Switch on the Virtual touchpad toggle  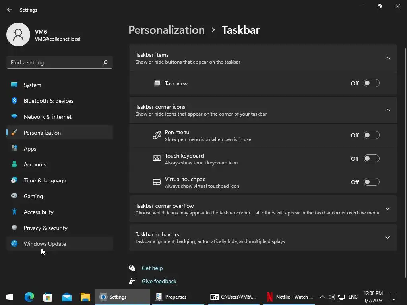(372, 182)
